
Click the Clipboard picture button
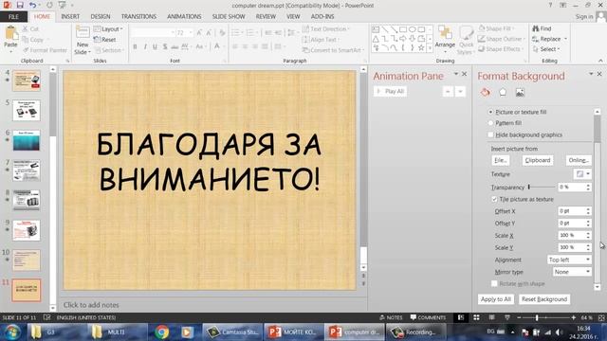point(538,160)
